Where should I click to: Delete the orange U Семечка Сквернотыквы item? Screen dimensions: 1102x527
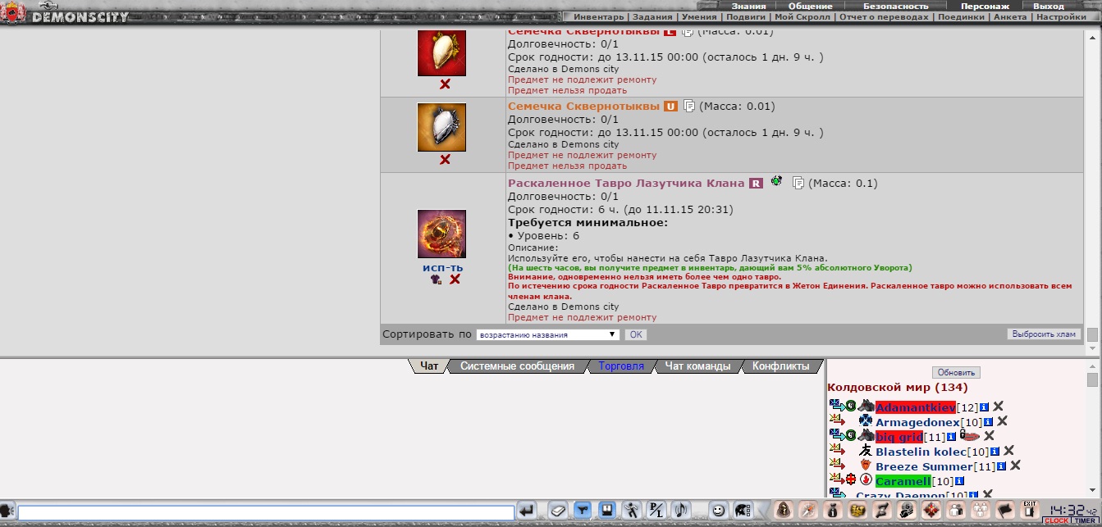tap(445, 160)
